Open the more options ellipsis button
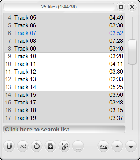Image resolution: width=140 pixels, height=160 pixels. 78,146
